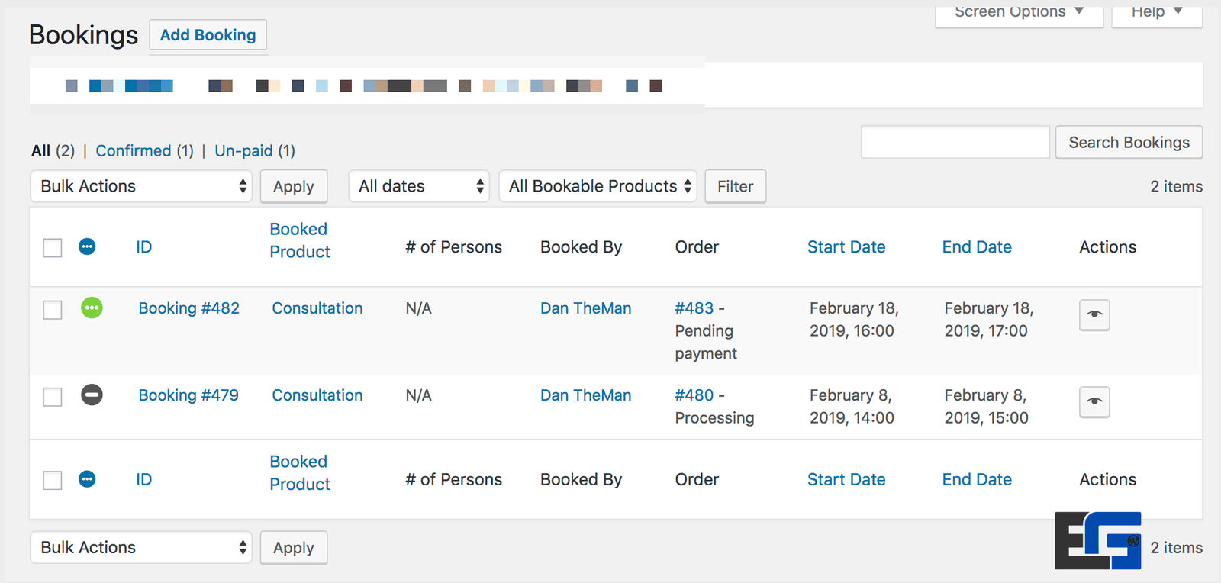Filter by Confirmed bookings
Viewport: 1221px width, 583px height.
click(133, 150)
